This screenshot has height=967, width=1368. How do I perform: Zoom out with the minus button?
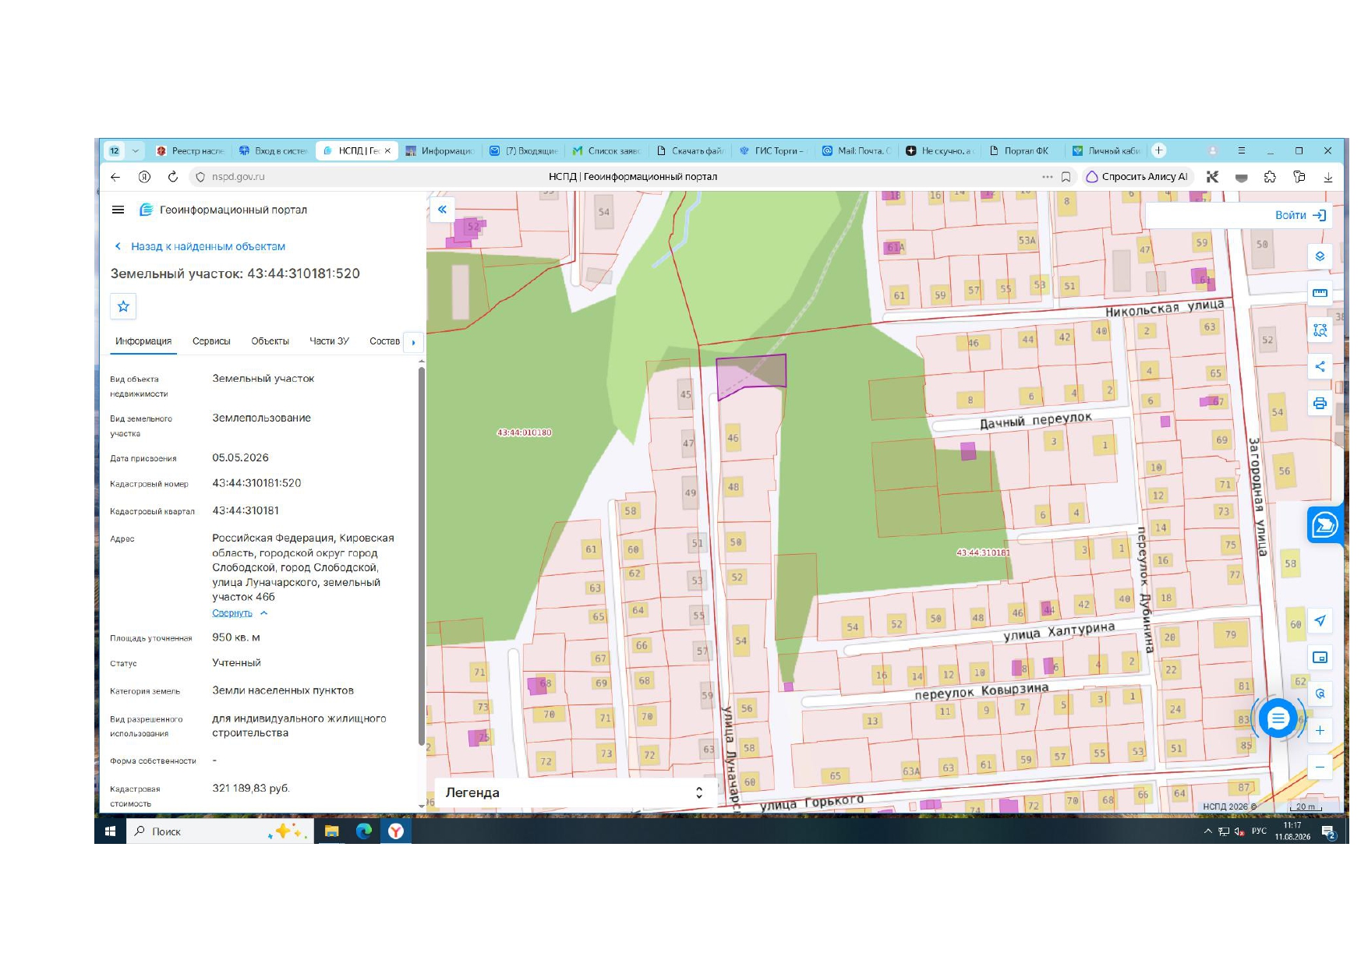pos(1320,767)
